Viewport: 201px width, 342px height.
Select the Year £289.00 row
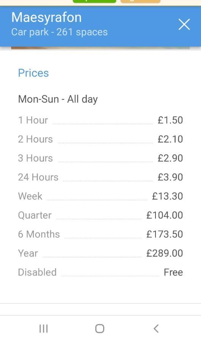100,253
